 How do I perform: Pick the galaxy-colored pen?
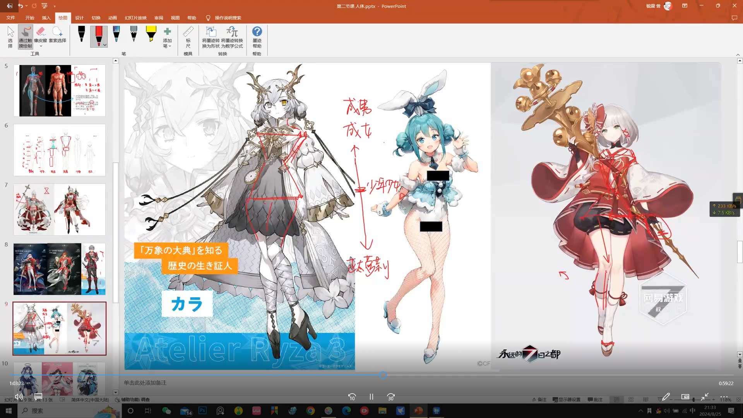click(116, 34)
